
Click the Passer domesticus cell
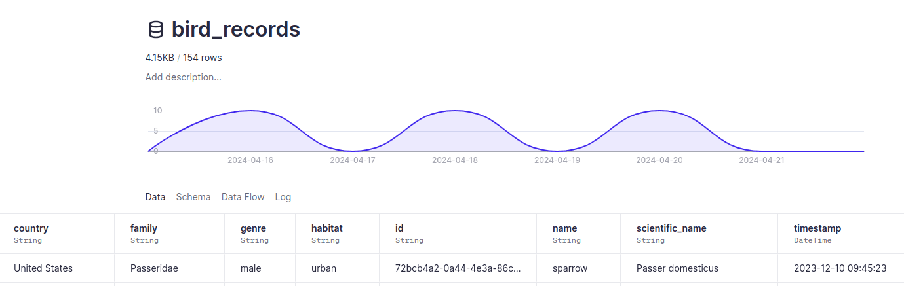677,268
